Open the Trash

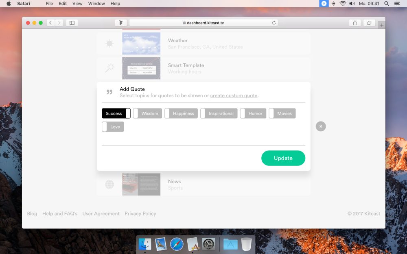(x=246, y=244)
